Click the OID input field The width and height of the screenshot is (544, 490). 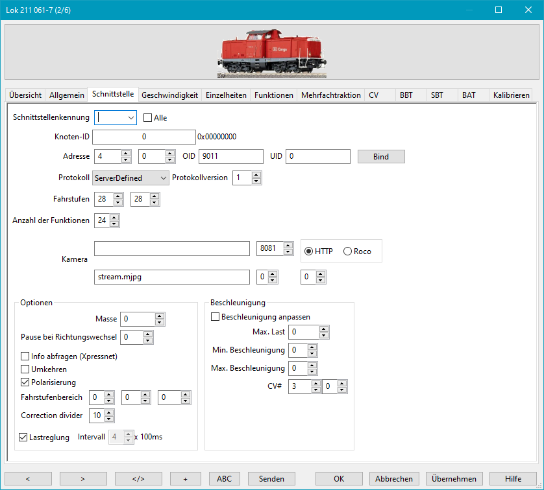pos(230,156)
